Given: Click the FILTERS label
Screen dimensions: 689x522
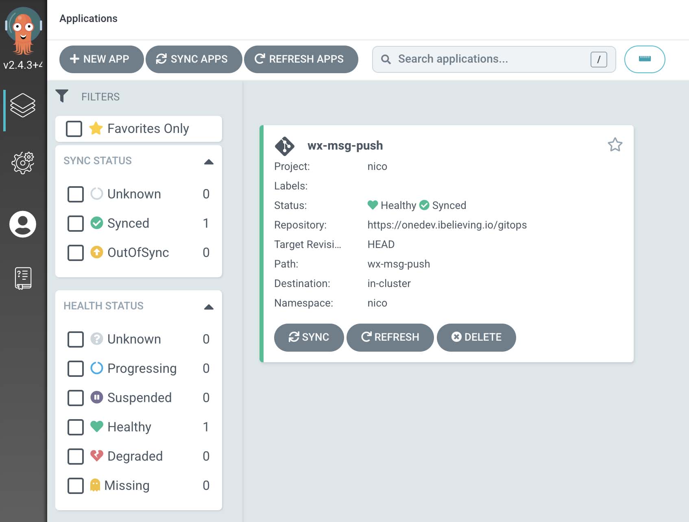Looking at the screenshot, I should [100, 97].
